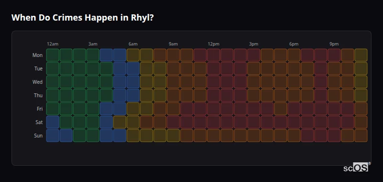Image resolution: width=383 pixels, height=182 pixels.
Task: Click the Wed row label
Action: 37,82
